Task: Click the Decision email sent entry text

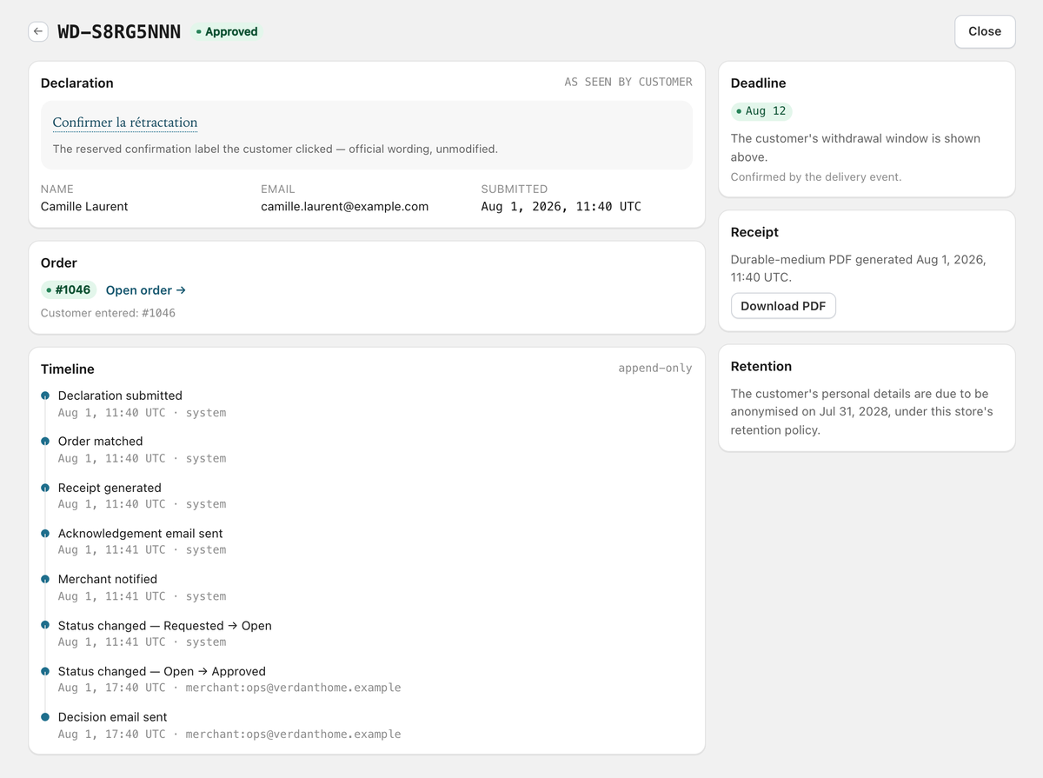Action: (x=113, y=717)
